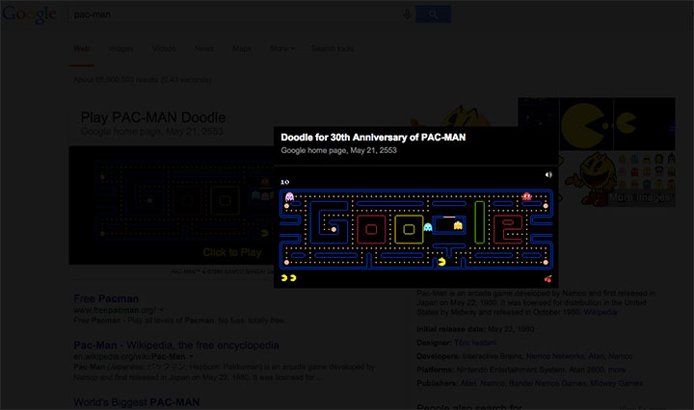This screenshot has height=410, width=694.
Task: Expand the arrow beside en.wikipedia.org URL
Action: click(x=191, y=356)
